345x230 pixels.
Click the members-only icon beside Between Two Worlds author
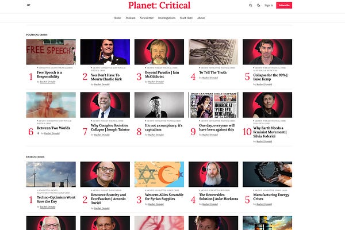(38, 133)
